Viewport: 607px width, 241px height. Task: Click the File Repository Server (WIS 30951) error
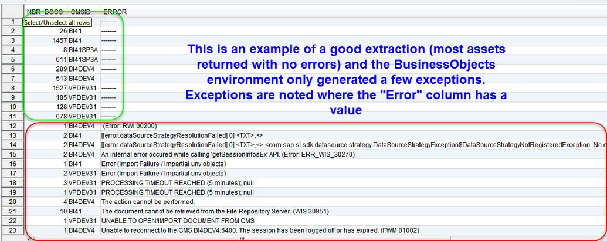215,211
